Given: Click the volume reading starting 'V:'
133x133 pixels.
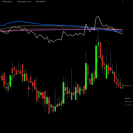Looking at the screenshot, I should 128,102.
